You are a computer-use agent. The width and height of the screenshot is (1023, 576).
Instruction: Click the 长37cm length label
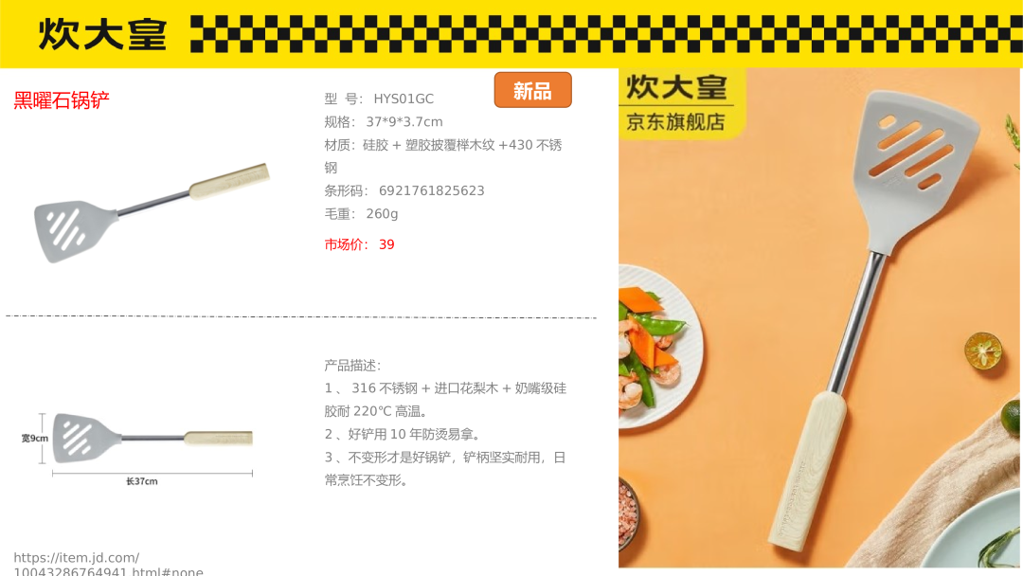click(x=141, y=481)
